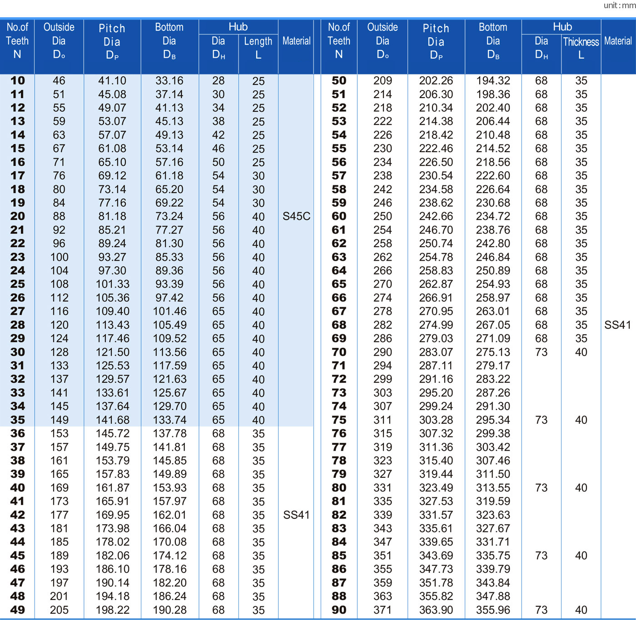Click pitch diameter 287.11
This screenshot has height=620, width=636.
(436, 366)
